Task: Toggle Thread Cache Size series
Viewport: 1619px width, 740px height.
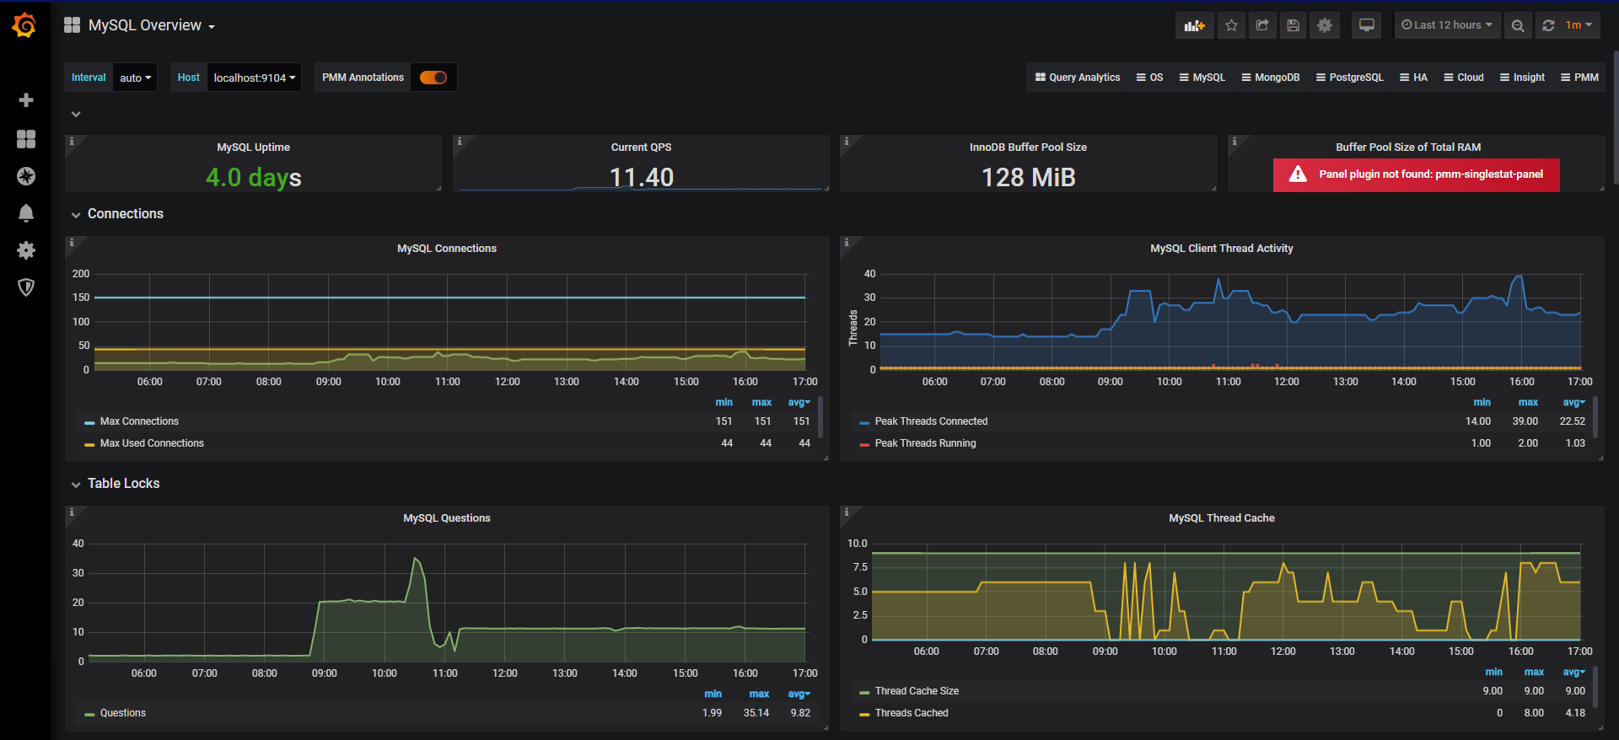Action: coord(917,691)
